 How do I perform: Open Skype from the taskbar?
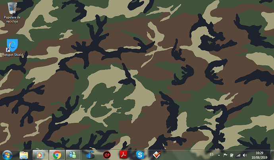pyautogui.click(x=140, y=155)
